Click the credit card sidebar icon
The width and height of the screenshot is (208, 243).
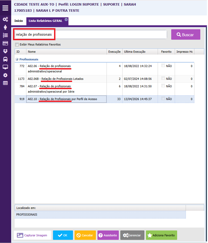pyautogui.click(x=5, y=43)
